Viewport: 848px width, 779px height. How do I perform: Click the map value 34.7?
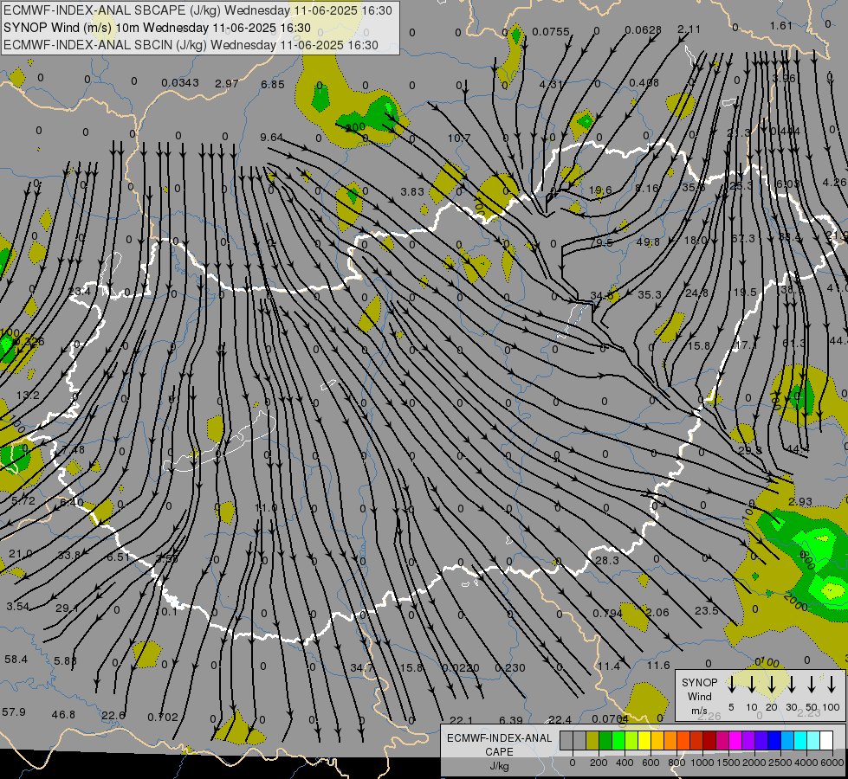pos(362,668)
